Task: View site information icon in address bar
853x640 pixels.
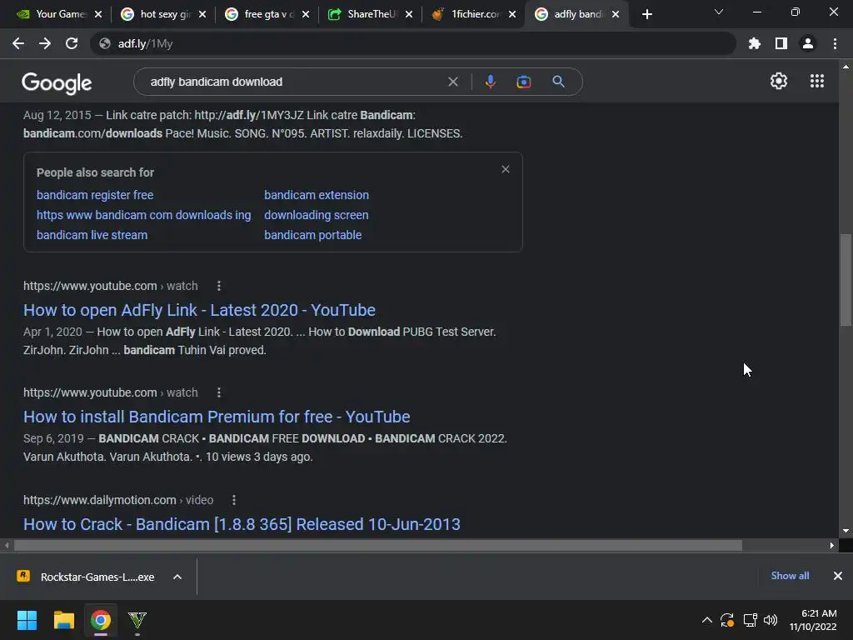Action: tap(105, 43)
